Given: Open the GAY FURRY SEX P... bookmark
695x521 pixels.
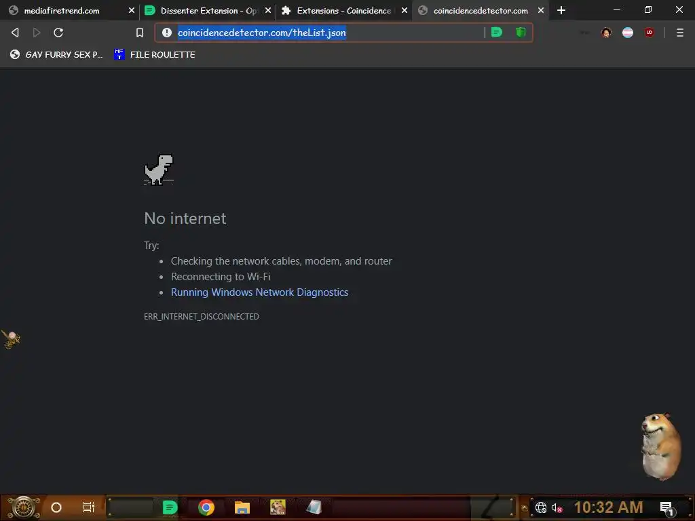Looking at the screenshot, I should click(56, 54).
